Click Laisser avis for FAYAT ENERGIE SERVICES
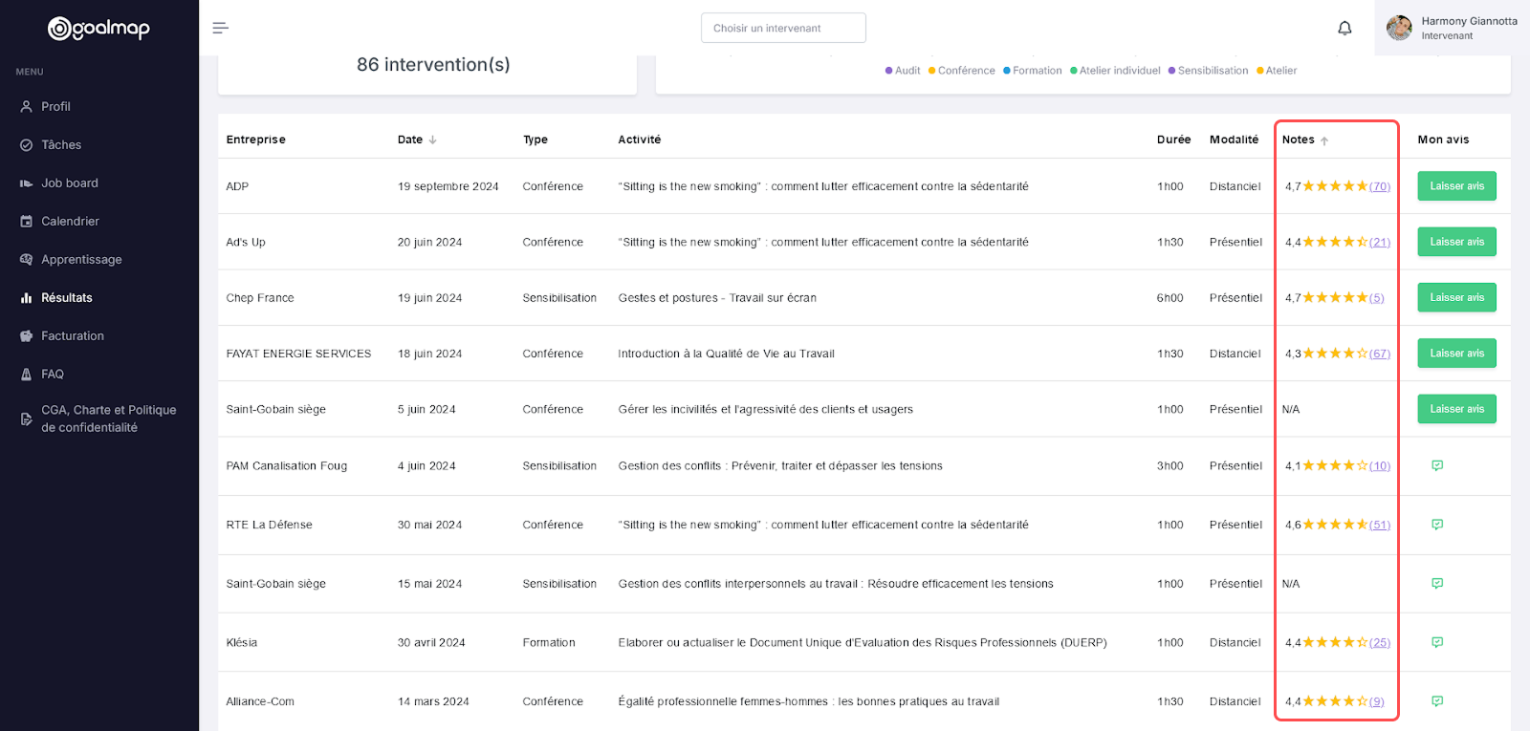Viewport: 1530px width, 731px height. (1456, 354)
